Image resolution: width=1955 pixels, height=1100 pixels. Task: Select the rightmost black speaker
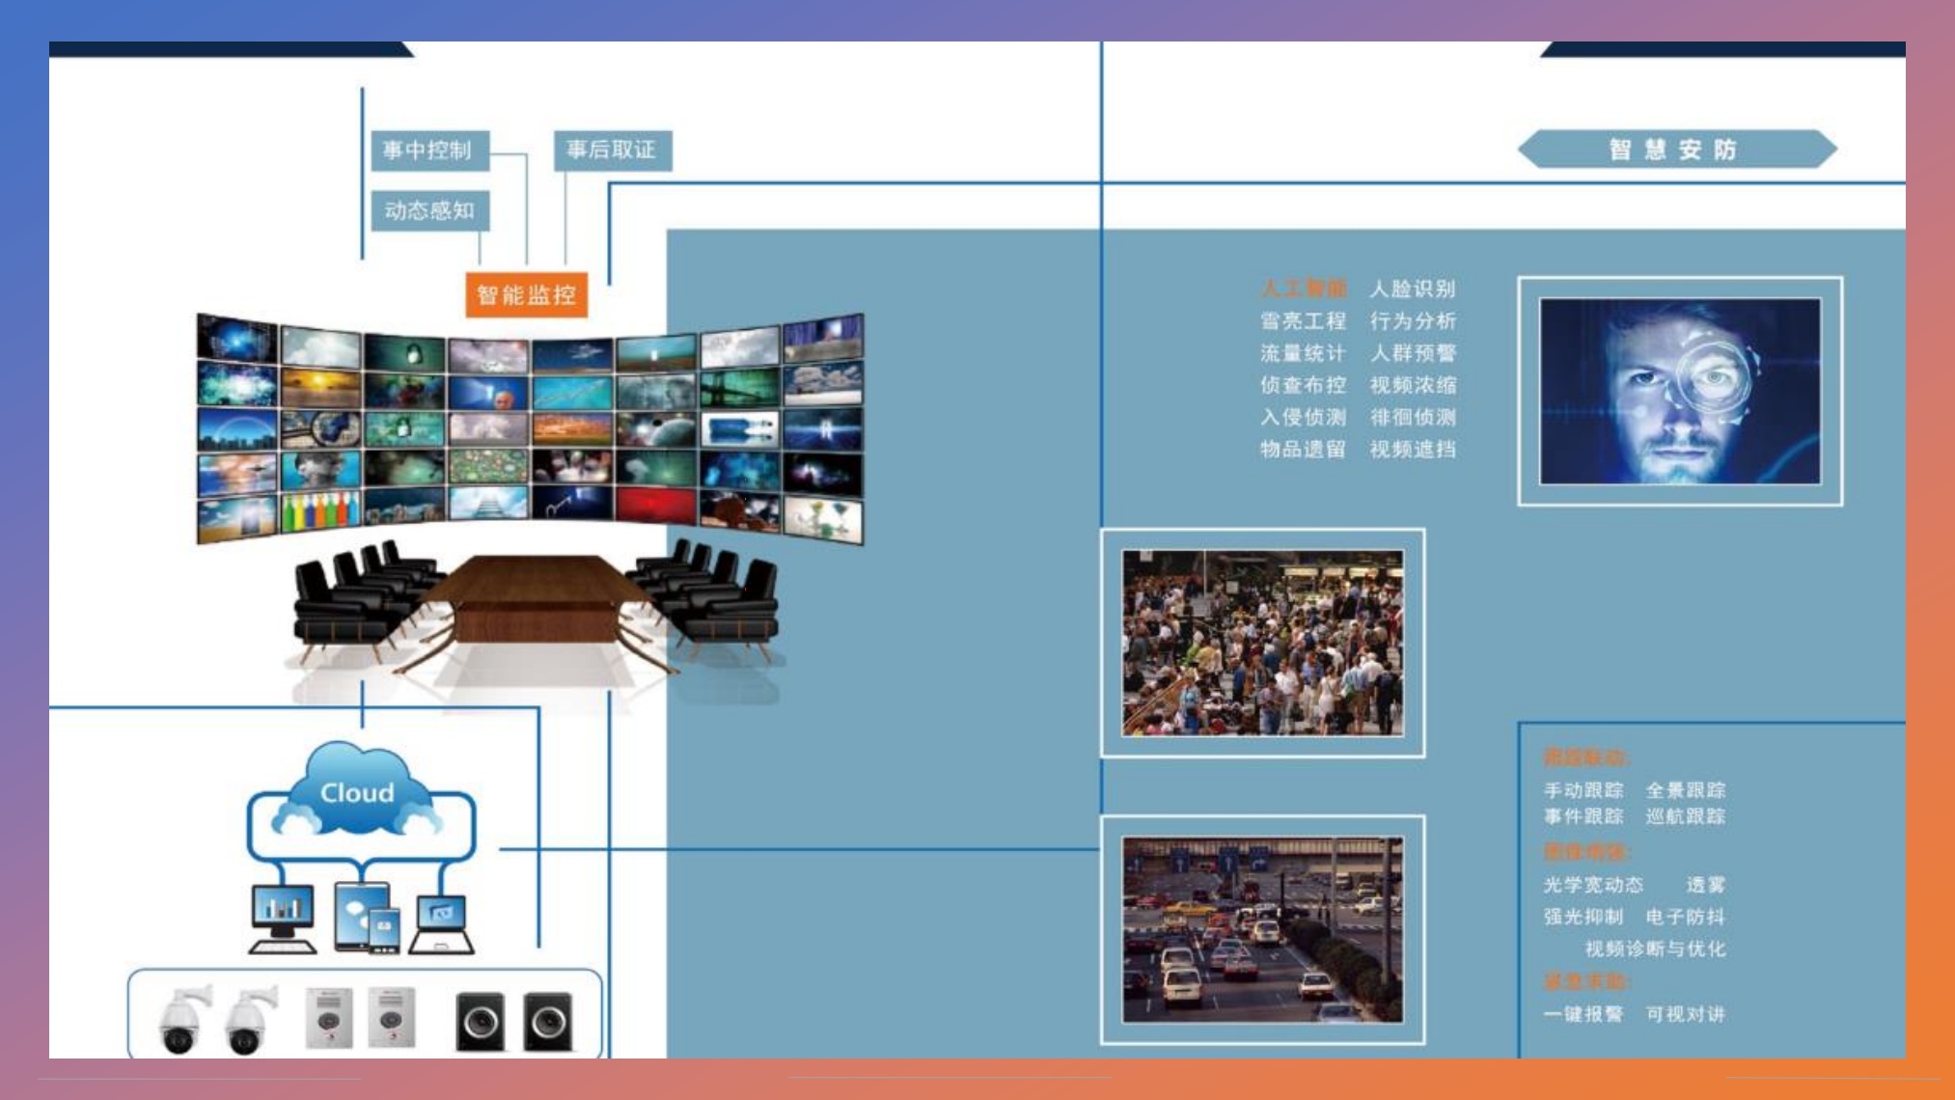point(548,1021)
